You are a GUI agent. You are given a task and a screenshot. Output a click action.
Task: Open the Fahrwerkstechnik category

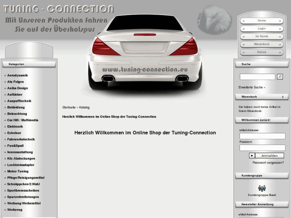tap(21, 139)
